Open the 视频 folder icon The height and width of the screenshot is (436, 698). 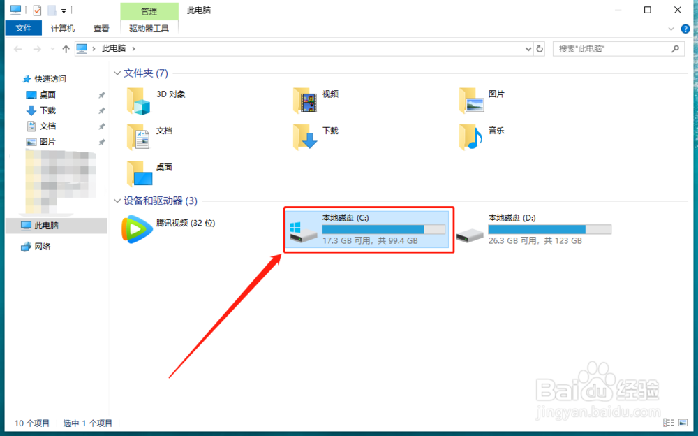click(x=306, y=101)
